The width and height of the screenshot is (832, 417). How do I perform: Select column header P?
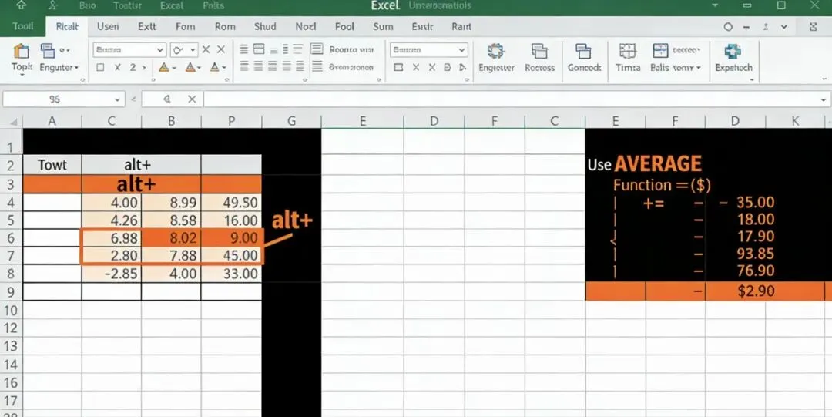[231, 121]
